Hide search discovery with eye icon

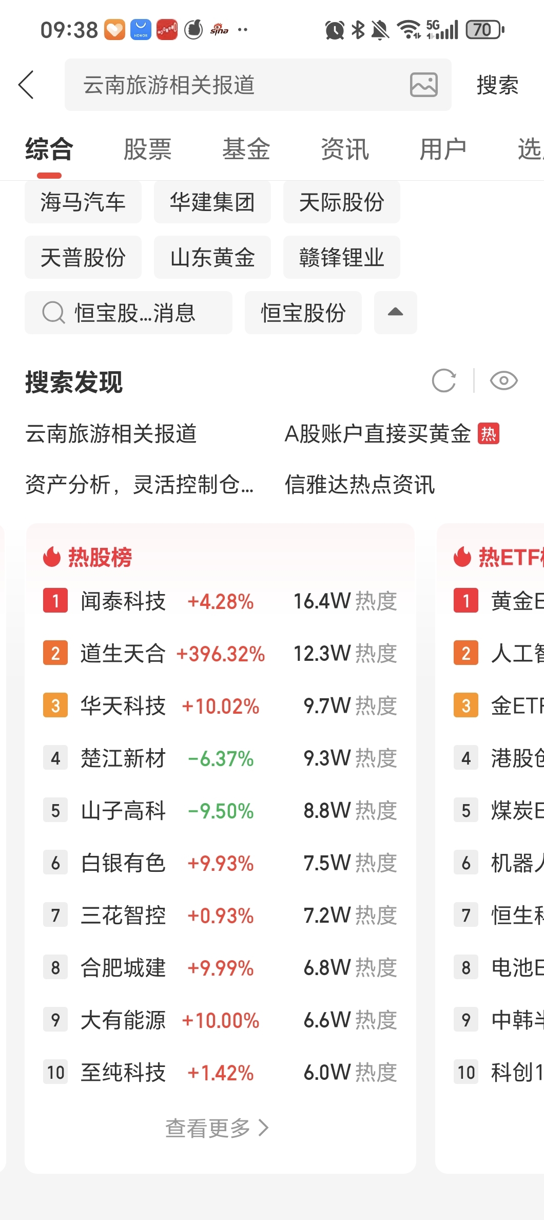(503, 380)
